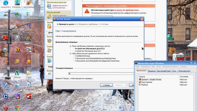Open the yellow folder desktop icon
197x111 pixels.
pos(28,73)
